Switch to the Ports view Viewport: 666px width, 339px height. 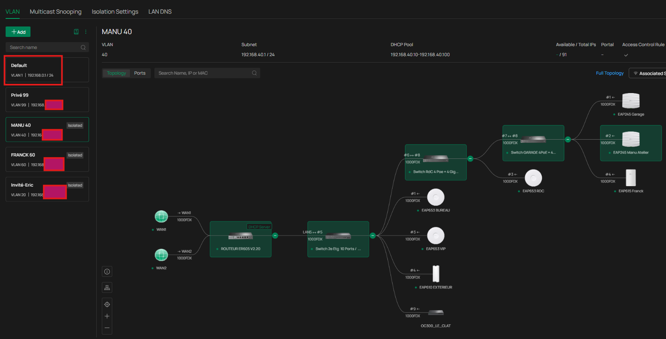point(140,73)
